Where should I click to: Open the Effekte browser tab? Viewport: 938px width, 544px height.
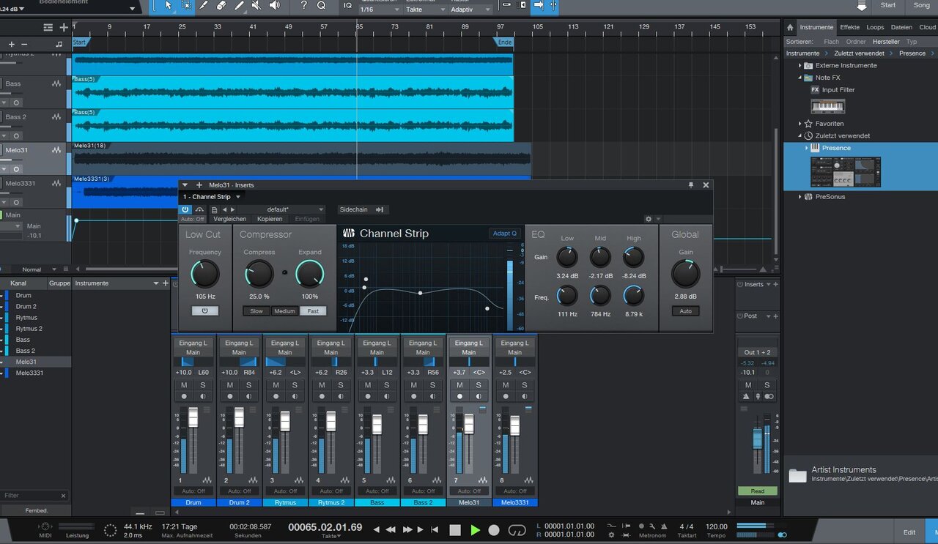[x=850, y=27]
